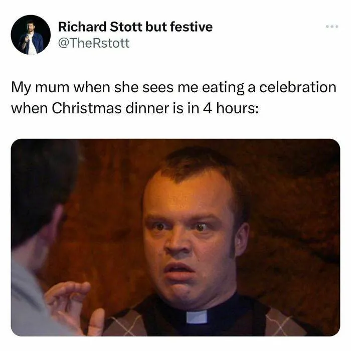Screen dimensions: 351x351
Task: Open the attached priest meme image
Action: (175, 237)
